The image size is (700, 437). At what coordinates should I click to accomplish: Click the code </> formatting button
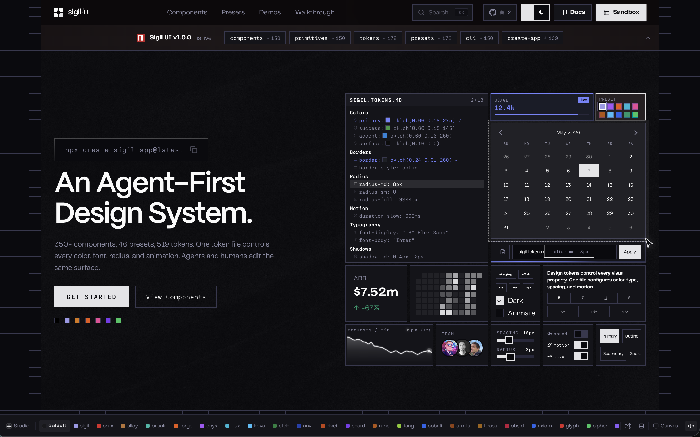tap(625, 312)
